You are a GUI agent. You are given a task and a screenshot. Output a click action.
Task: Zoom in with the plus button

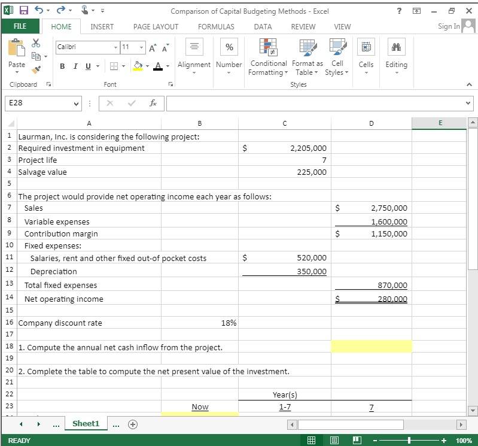[x=444, y=441]
